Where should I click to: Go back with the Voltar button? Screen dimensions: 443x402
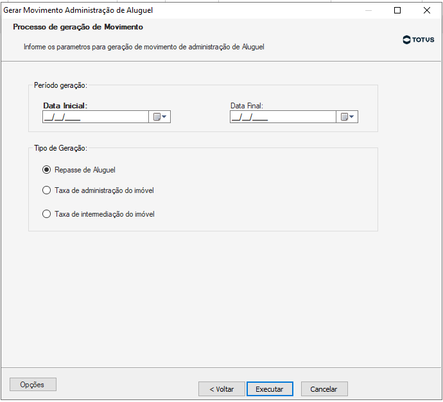(x=221, y=389)
